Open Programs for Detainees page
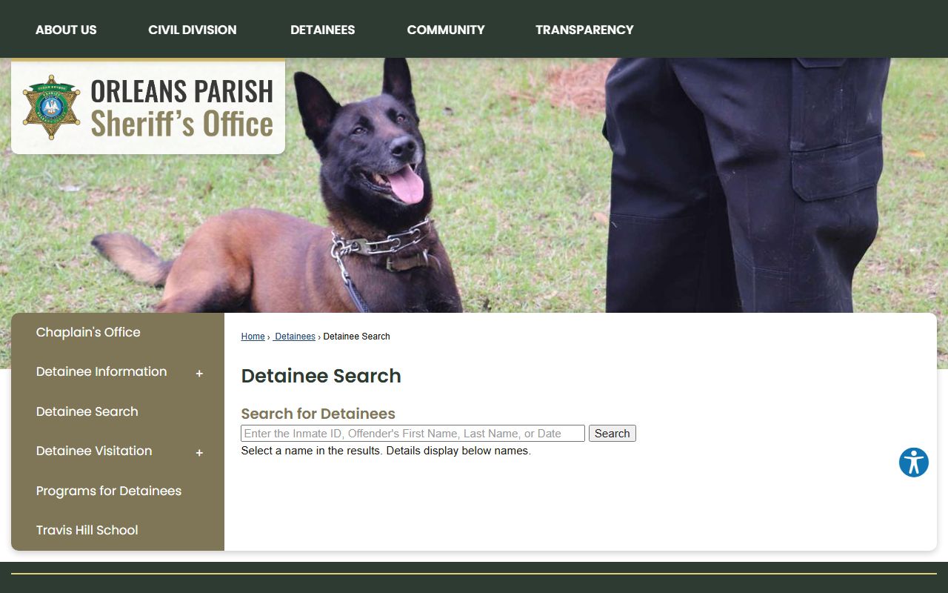The height and width of the screenshot is (593, 948). (109, 491)
